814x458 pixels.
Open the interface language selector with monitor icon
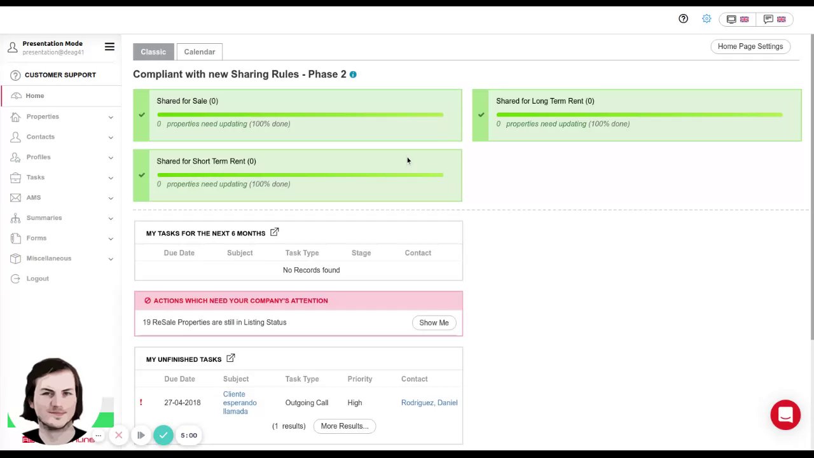click(738, 19)
